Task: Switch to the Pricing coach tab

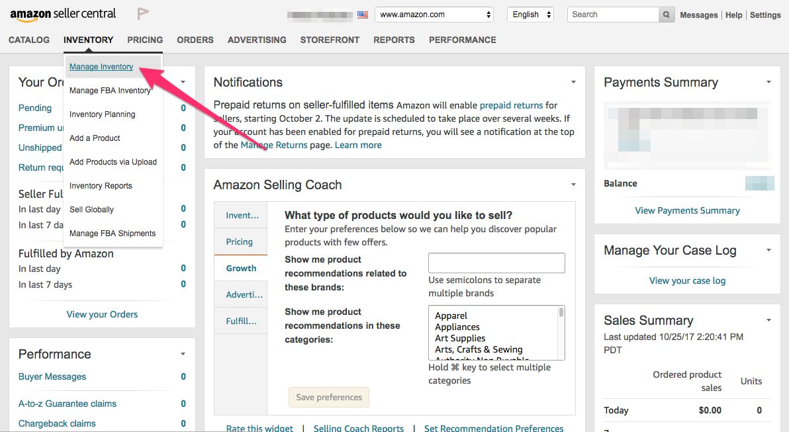Action: pos(240,242)
